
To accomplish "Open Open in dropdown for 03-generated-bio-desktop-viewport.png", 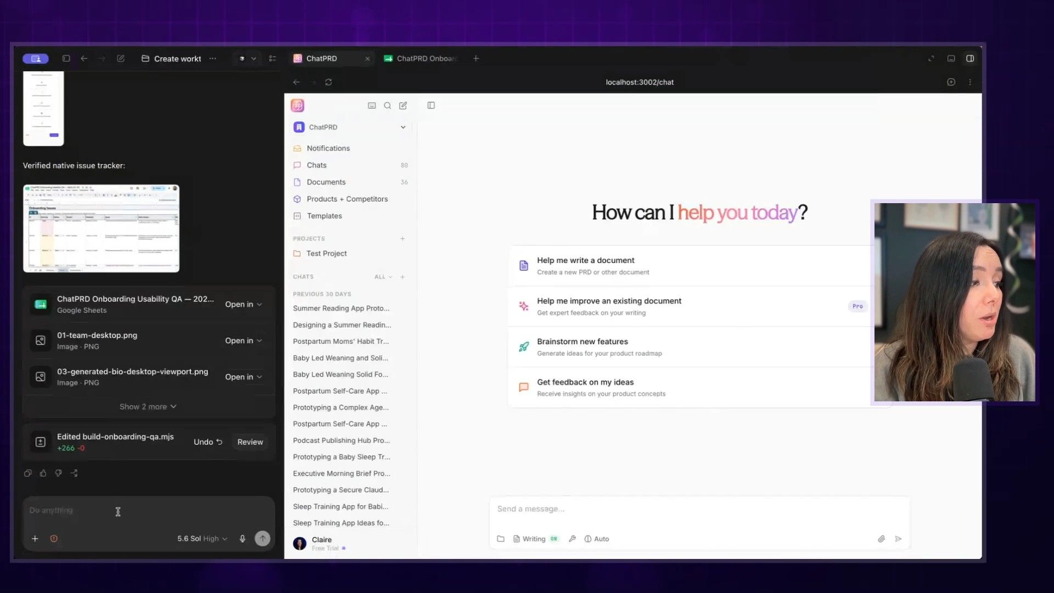I will pyautogui.click(x=243, y=377).
